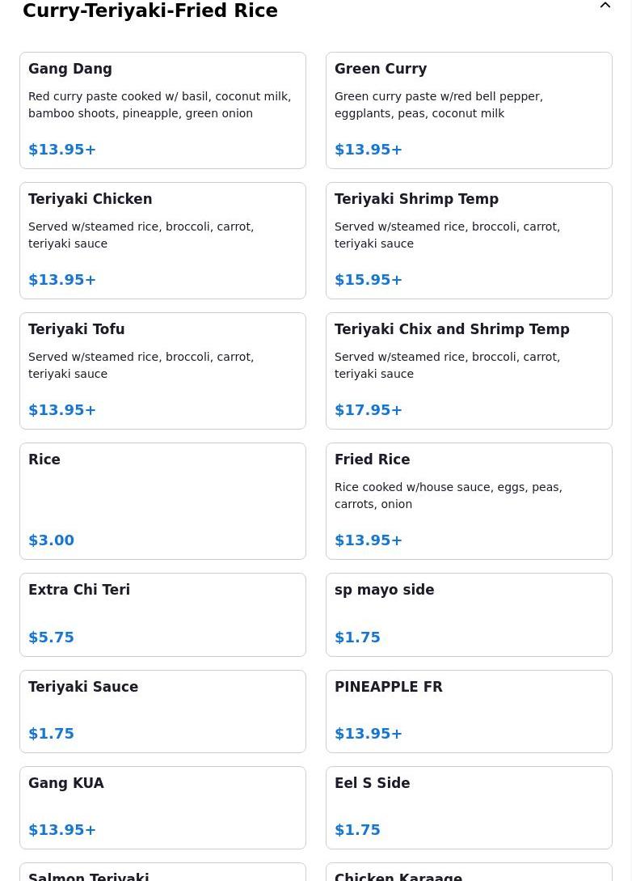The height and width of the screenshot is (881, 632).
Task: Open the PINEAPPLE FR item
Action: coord(469,710)
